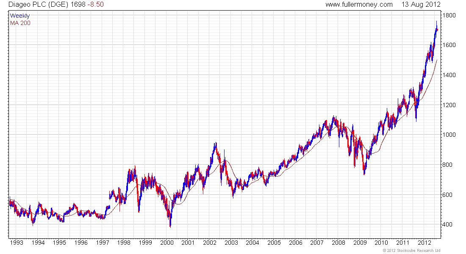Select the blue Weekly legend label

click(20, 16)
